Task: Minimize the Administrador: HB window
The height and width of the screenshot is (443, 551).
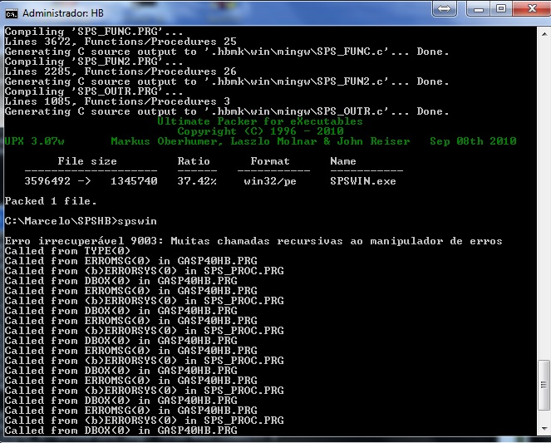Action: pos(479,9)
